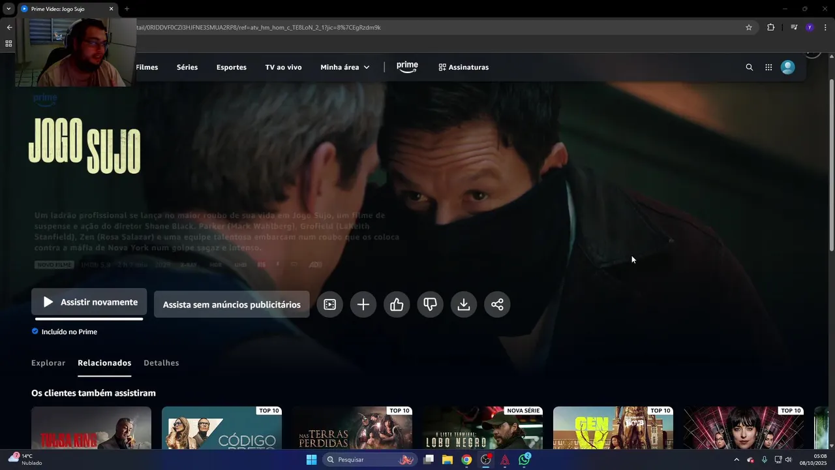Viewport: 835px width, 470px height.
Task: Open Task View on the taskbar
Action: (x=428, y=460)
